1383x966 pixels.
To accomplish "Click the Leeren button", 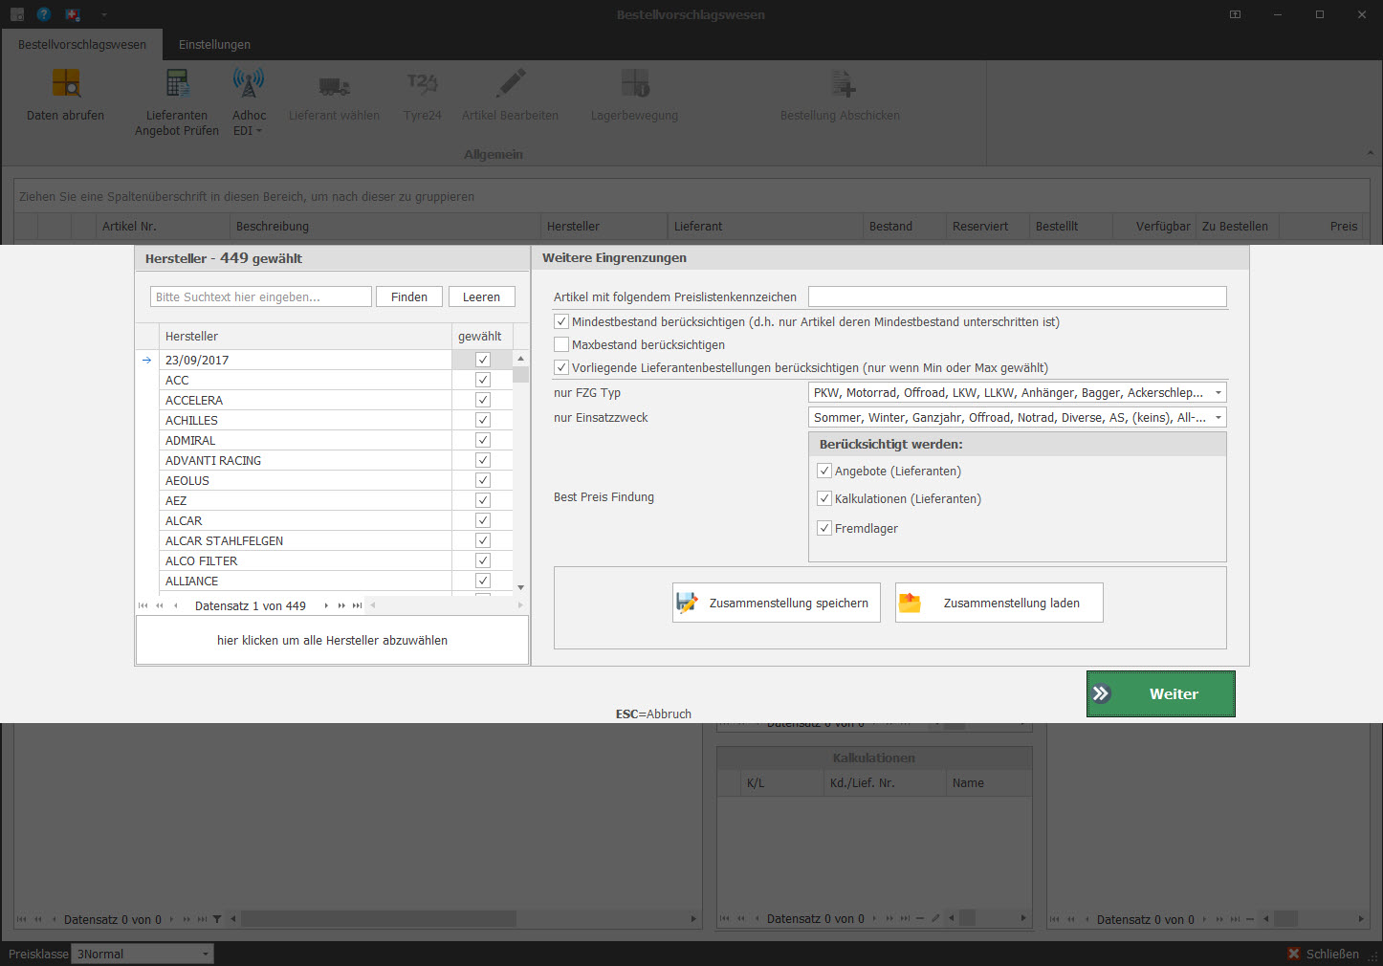I will click(x=481, y=296).
